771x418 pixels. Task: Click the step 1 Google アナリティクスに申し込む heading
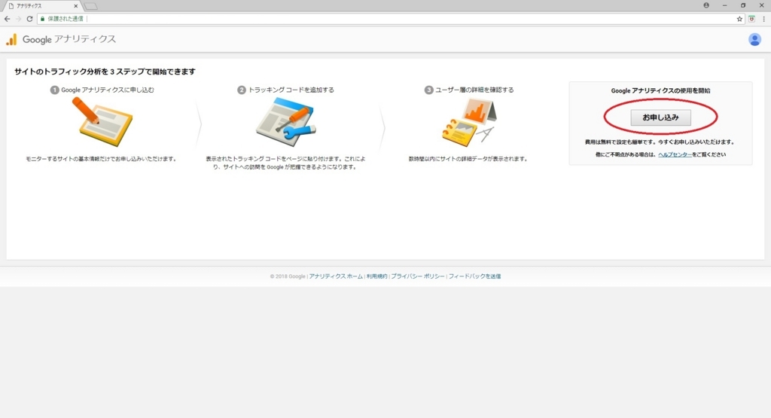pos(102,90)
